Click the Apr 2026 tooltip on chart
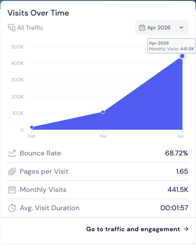The image size is (196, 245). [x=171, y=46]
